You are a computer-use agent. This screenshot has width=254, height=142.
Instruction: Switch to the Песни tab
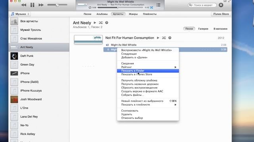point(87,14)
